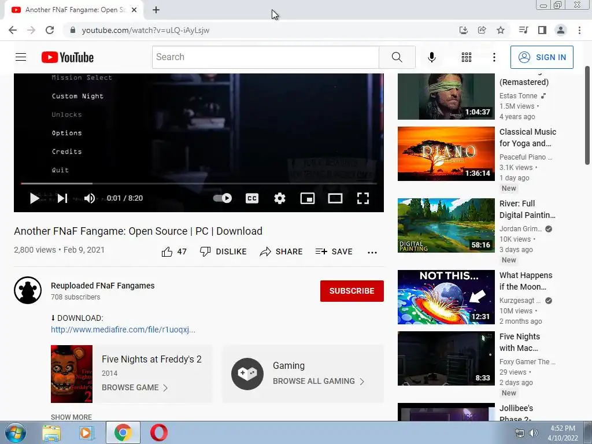Open Windows Explorer from taskbar
The height and width of the screenshot is (444, 592).
tap(51, 432)
